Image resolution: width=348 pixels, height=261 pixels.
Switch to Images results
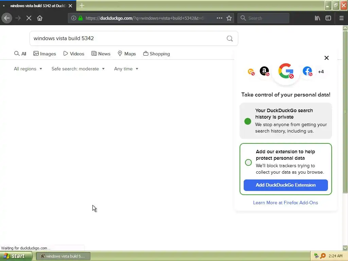45,54
